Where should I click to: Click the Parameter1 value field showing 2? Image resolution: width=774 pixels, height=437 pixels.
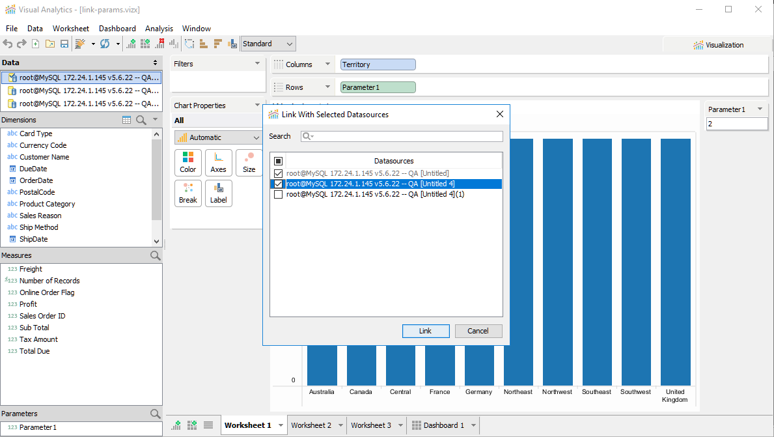pos(737,124)
